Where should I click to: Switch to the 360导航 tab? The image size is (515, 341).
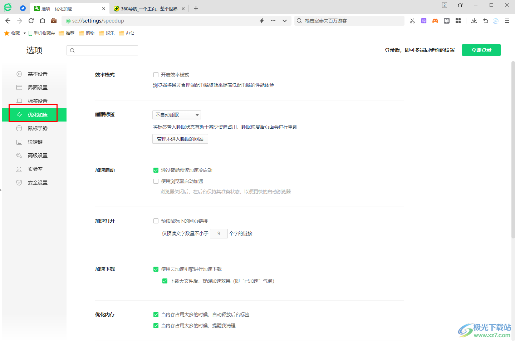click(x=149, y=9)
